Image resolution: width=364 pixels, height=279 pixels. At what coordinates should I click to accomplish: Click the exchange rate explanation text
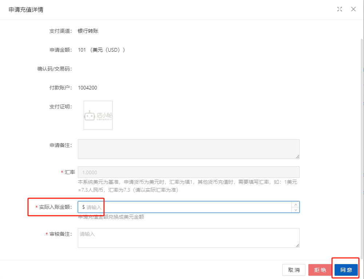pyautogui.click(x=188, y=186)
